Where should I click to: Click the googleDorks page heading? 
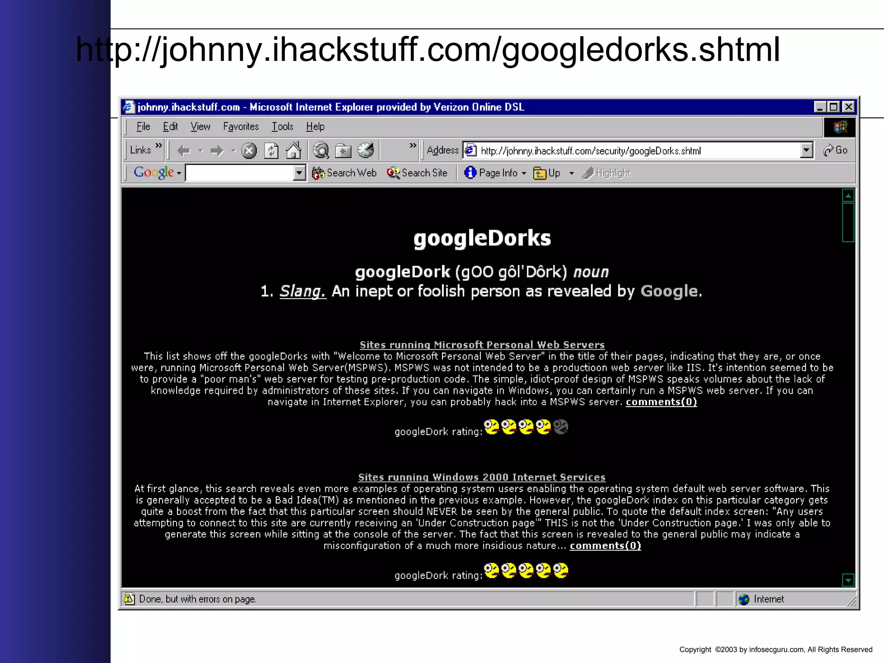click(x=482, y=238)
